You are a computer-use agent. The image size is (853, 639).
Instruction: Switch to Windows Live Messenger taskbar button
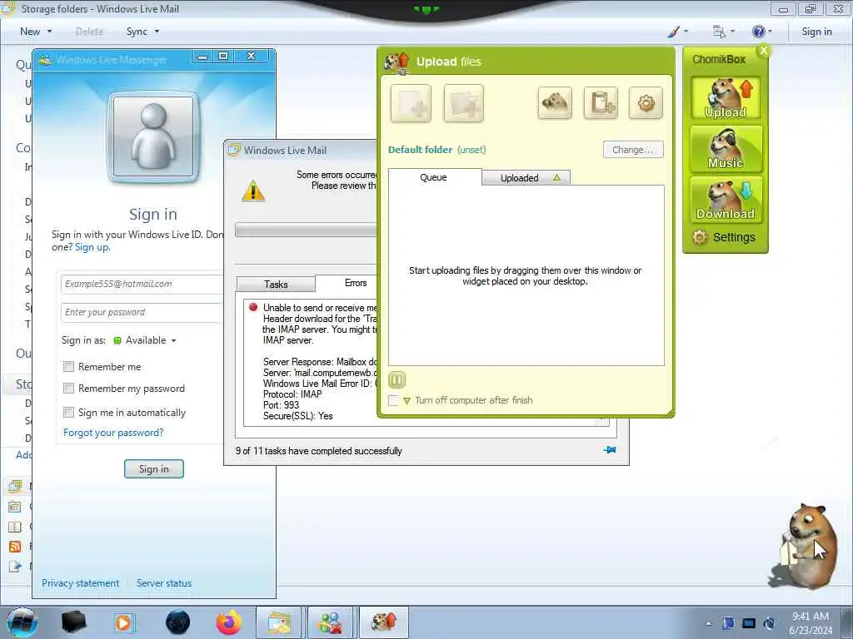331,622
